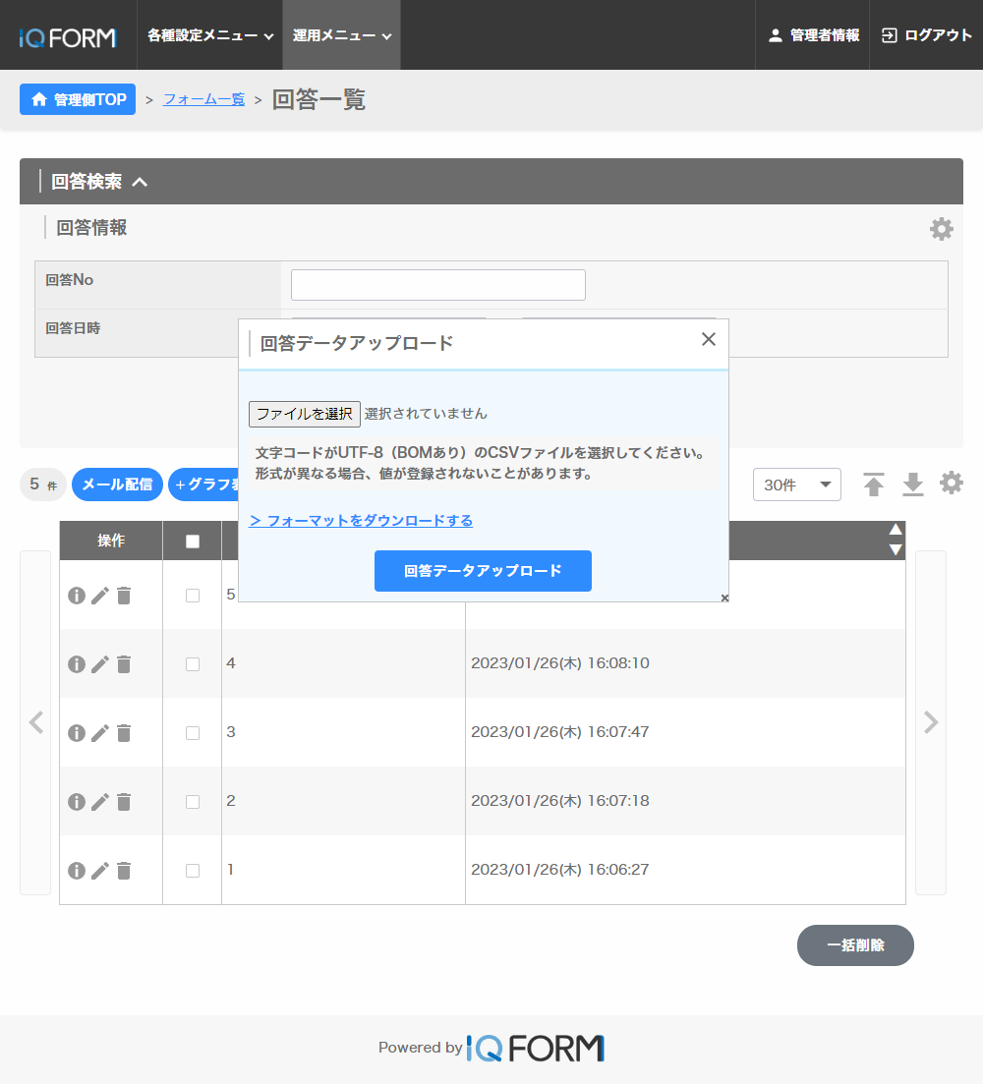Edit answer 3 with the pencil icon
The height and width of the screenshot is (1084, 983).
tap(100, 733)
